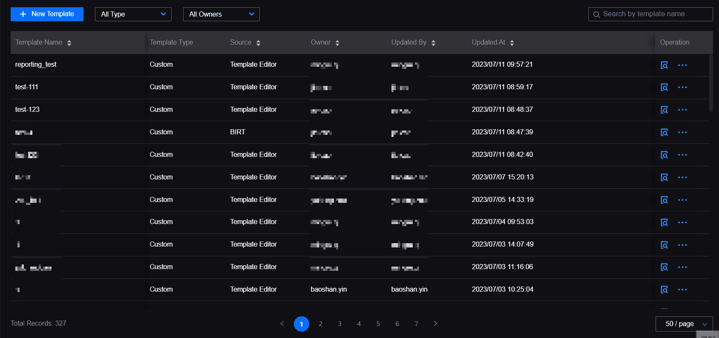This screenshot has width=719, height=338.
Task: Open the All Owners dropdown
Action: (221, 14)
